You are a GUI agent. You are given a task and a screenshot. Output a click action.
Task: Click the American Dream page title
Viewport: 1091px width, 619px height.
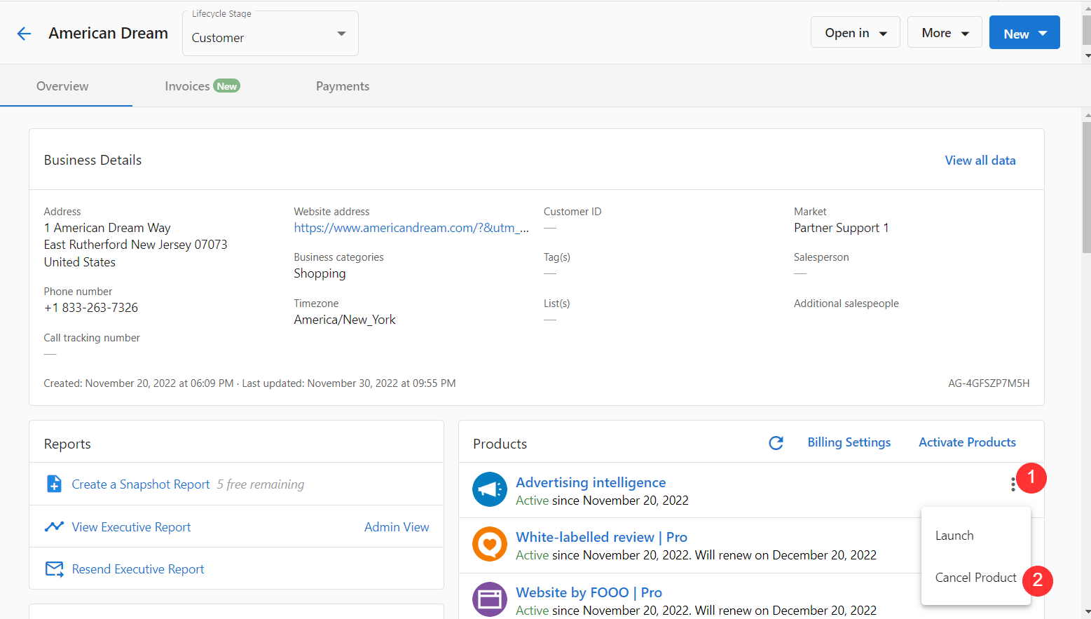tap(109, 33)
